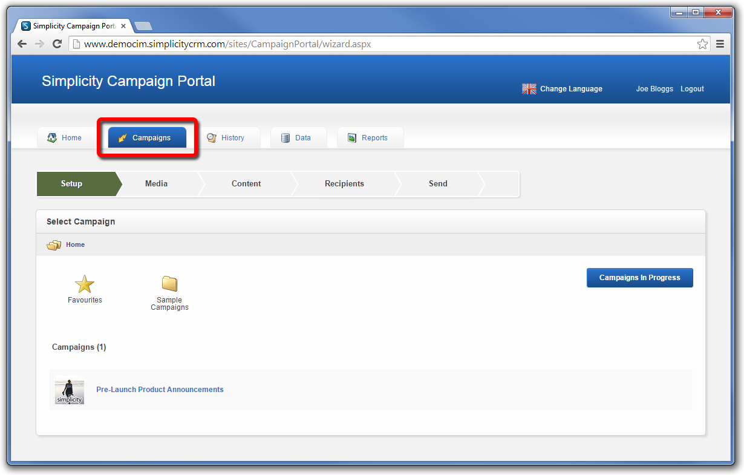Click the Select Campaign panel heading
Screen dimensions: 744x475
click(x=80, y=222)
